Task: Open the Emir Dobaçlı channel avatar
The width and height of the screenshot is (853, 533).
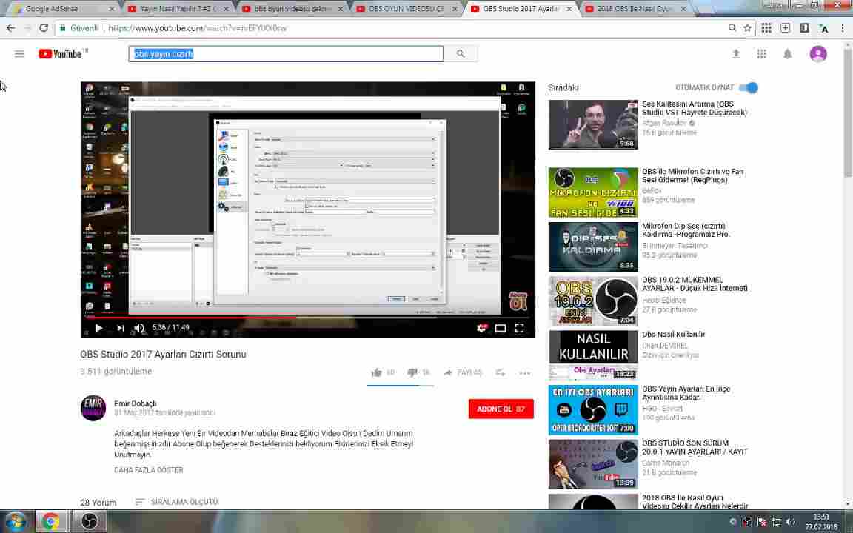Action: pyautogui.click(x=93, y=408)
